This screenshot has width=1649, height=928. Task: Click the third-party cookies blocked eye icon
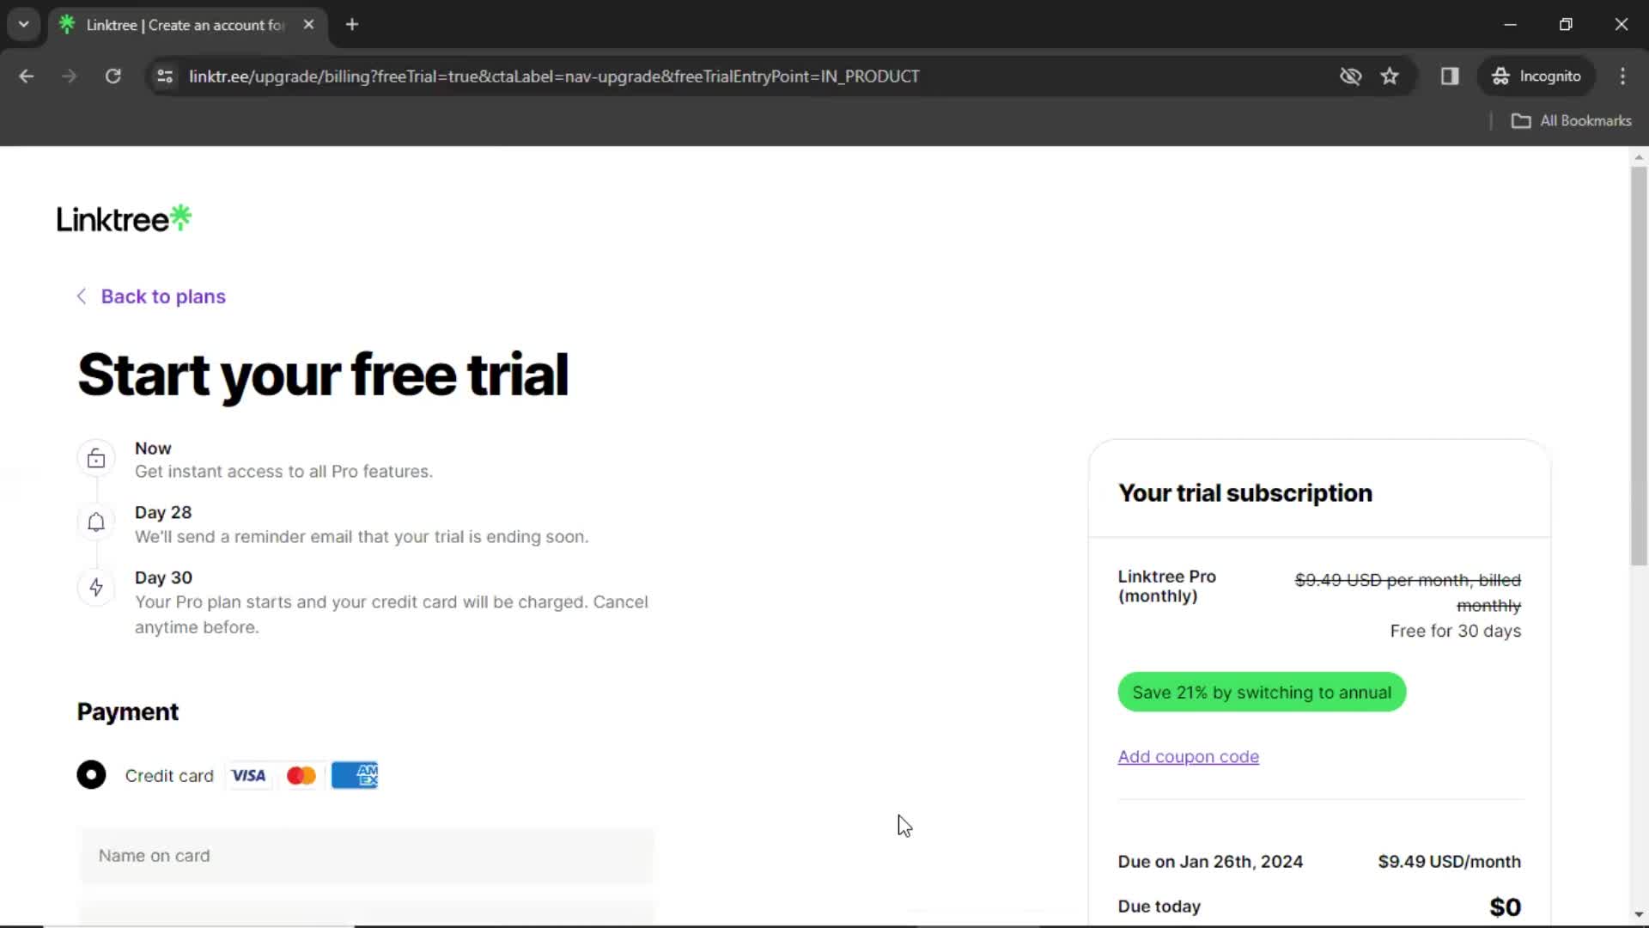(x=1350, y=76)
